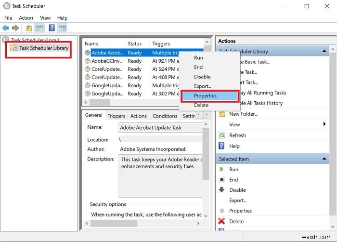Viewport: 337px width, 242px height.
Task: Switch to the Conditions tab
Action: pos(165,116)
